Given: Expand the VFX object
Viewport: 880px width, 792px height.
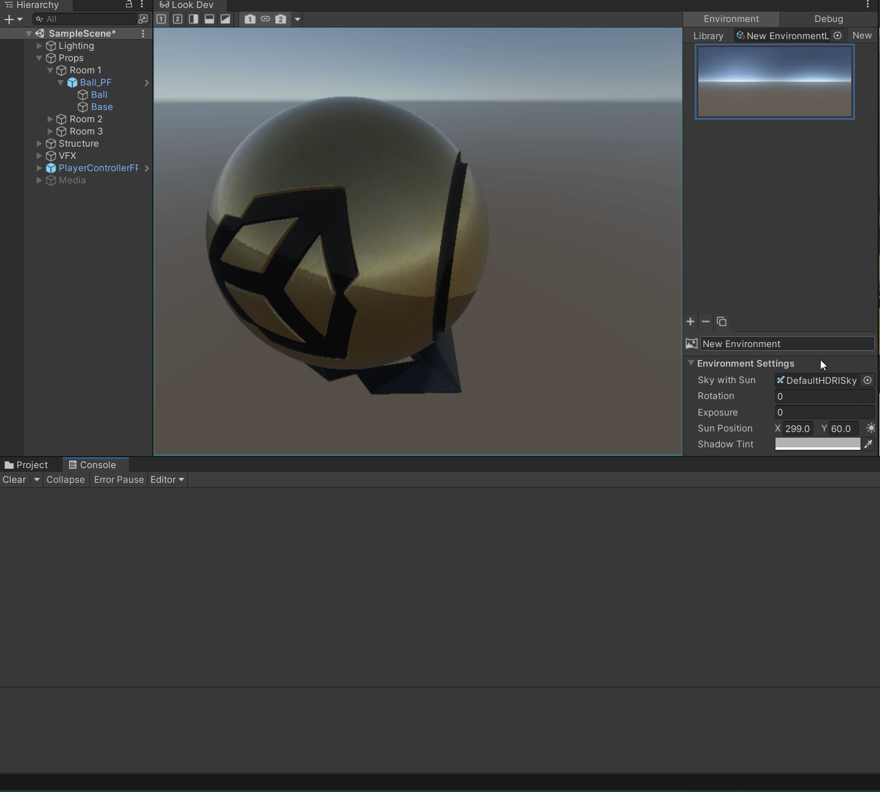Looking at the screenshot, I should [39, 156].
